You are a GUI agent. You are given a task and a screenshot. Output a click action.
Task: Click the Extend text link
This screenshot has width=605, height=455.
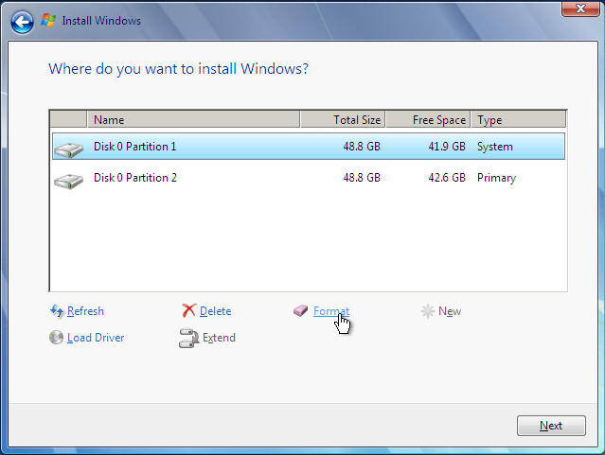click(x=218, y=338)
